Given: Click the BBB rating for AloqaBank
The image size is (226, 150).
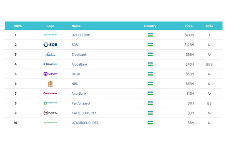Looking at the screenshot, I should [209, 64].
